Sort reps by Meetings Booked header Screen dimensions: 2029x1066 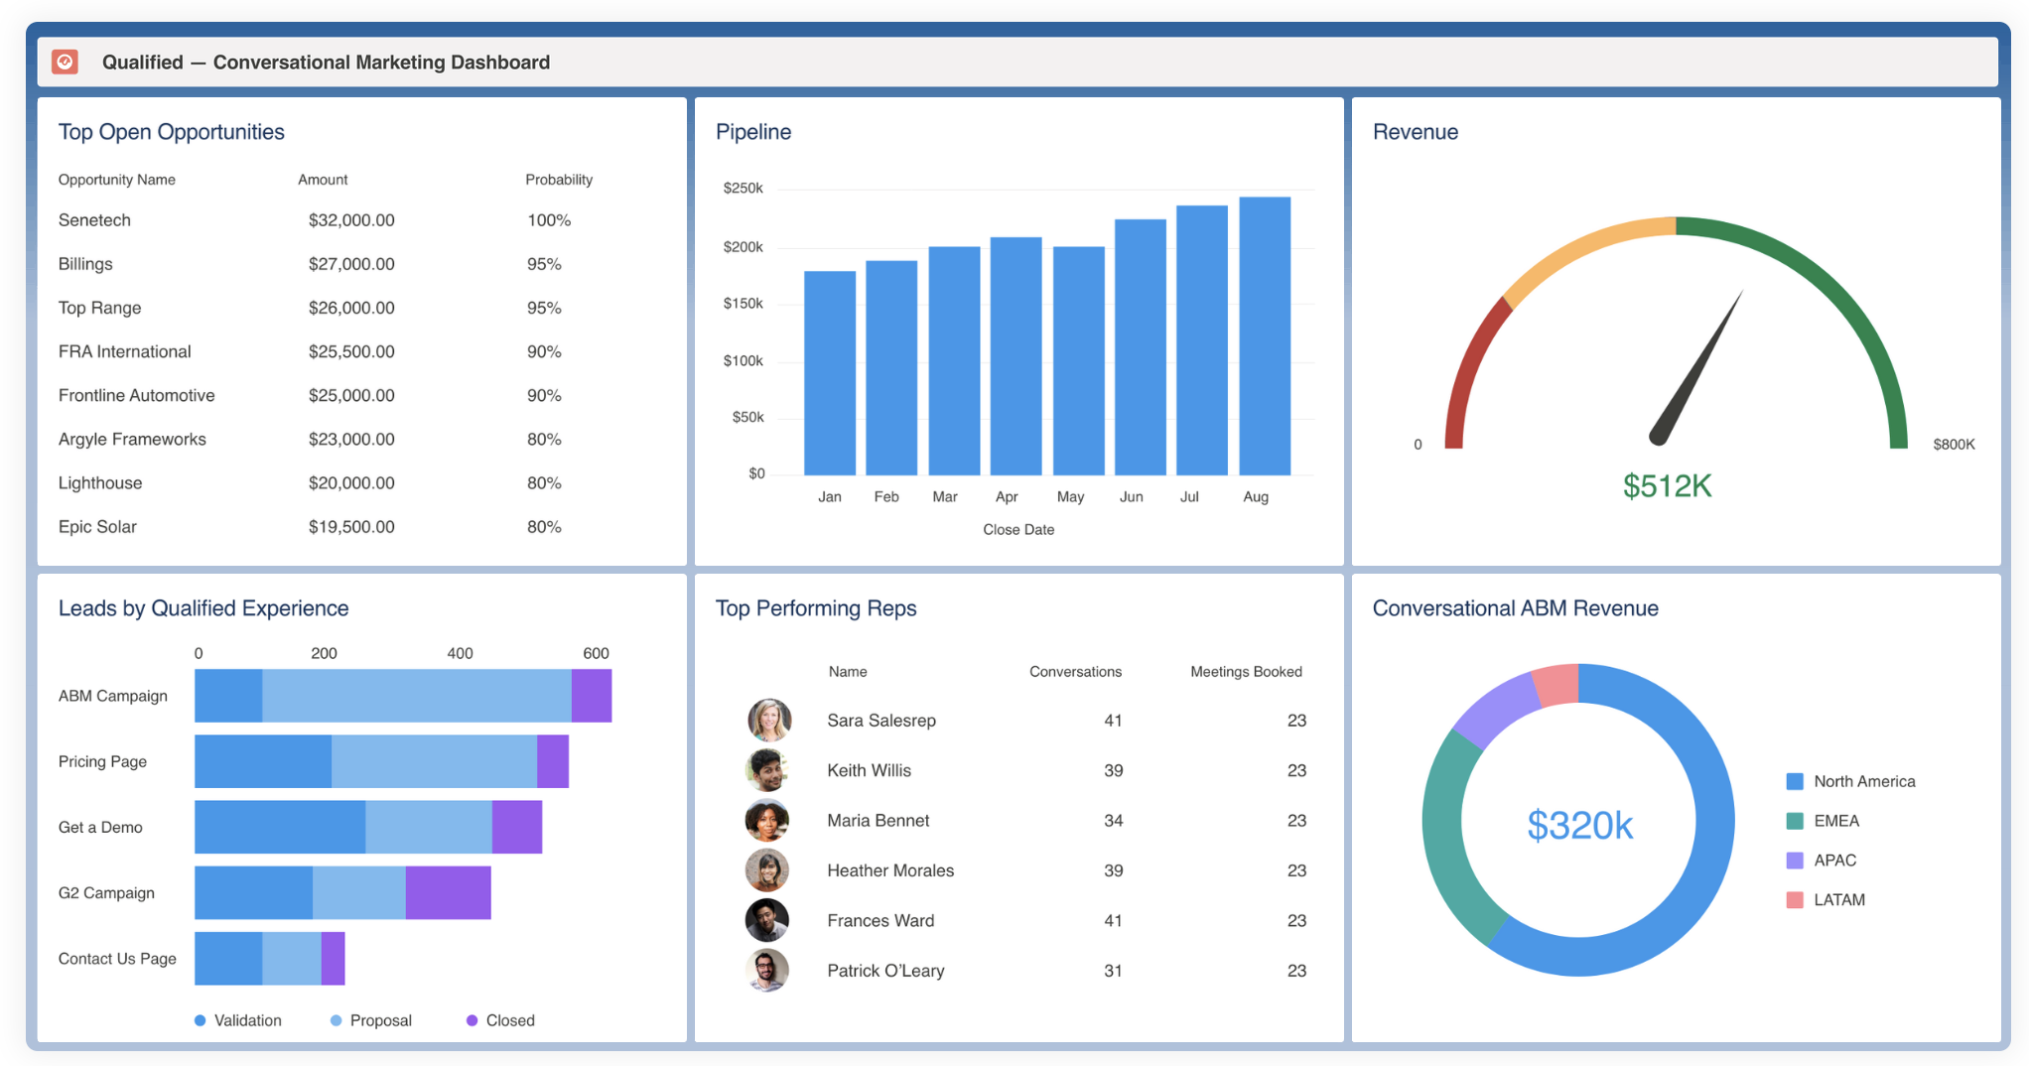[1246, 672]
